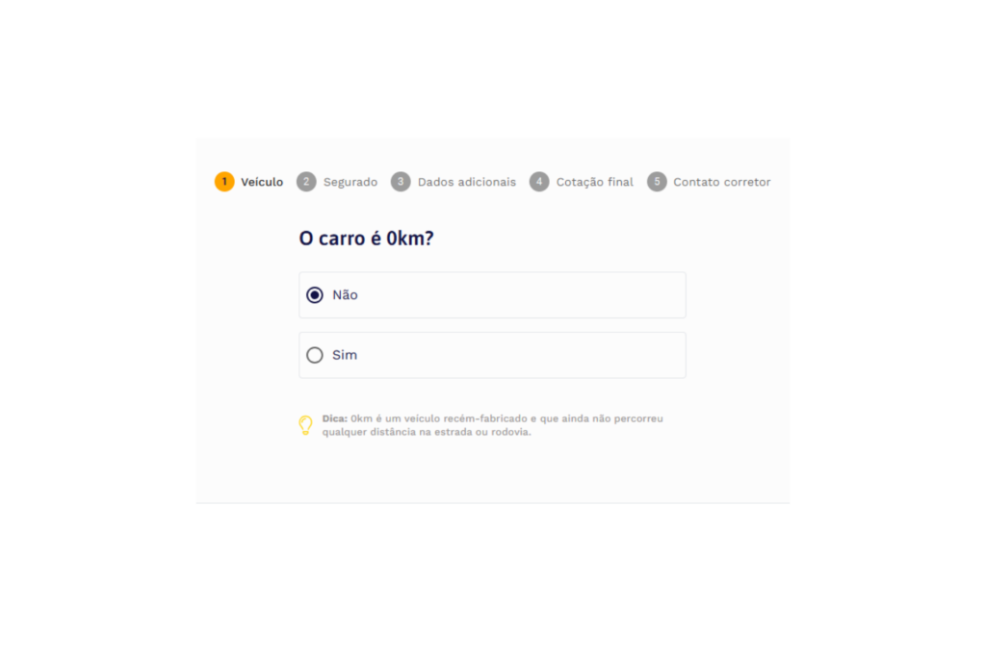Click the orange step 1 circle icon
Viewport: 986px width, 657px height.
tap(224, 182)
